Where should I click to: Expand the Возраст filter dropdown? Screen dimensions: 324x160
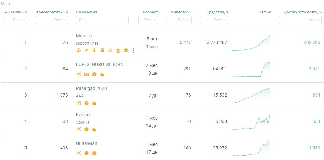coord(148,20)
